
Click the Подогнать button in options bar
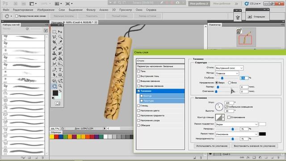point(92,16)
